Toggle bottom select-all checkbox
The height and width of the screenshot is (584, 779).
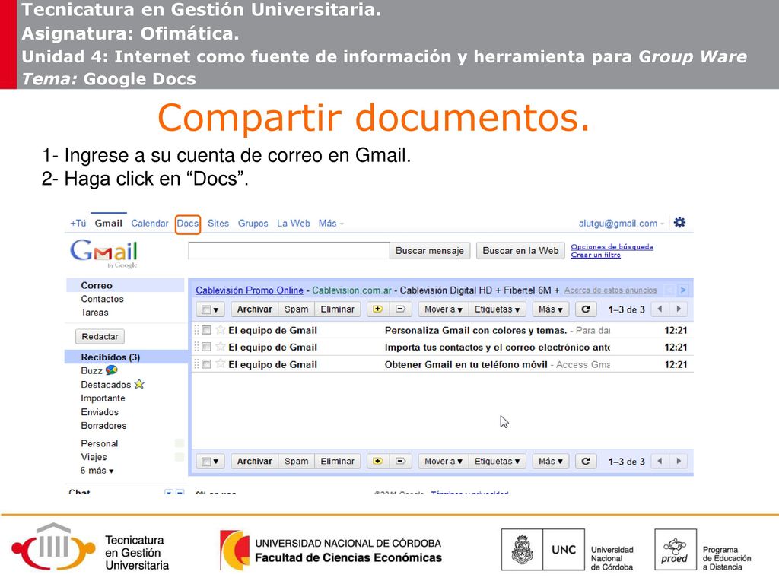(205, 462)
